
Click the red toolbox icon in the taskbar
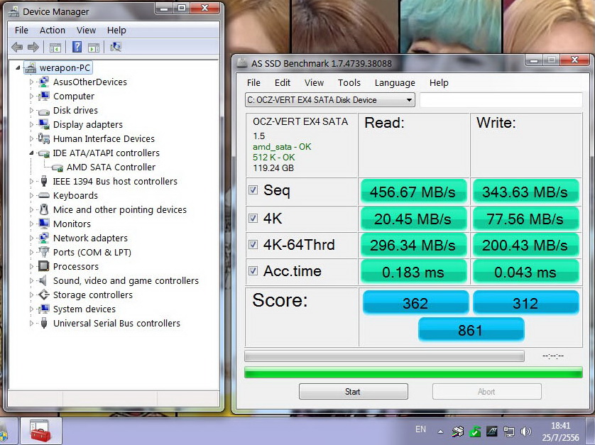(x=40, y=431)
